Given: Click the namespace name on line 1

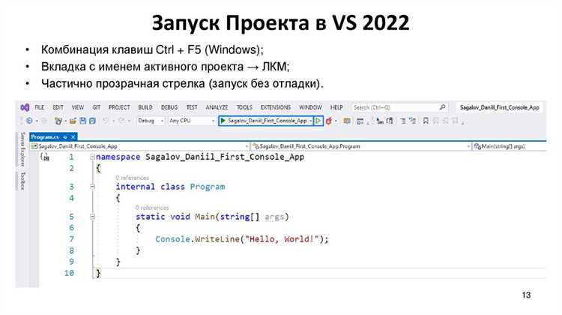Looking at the screenshot, I should [x=225, y=157].
